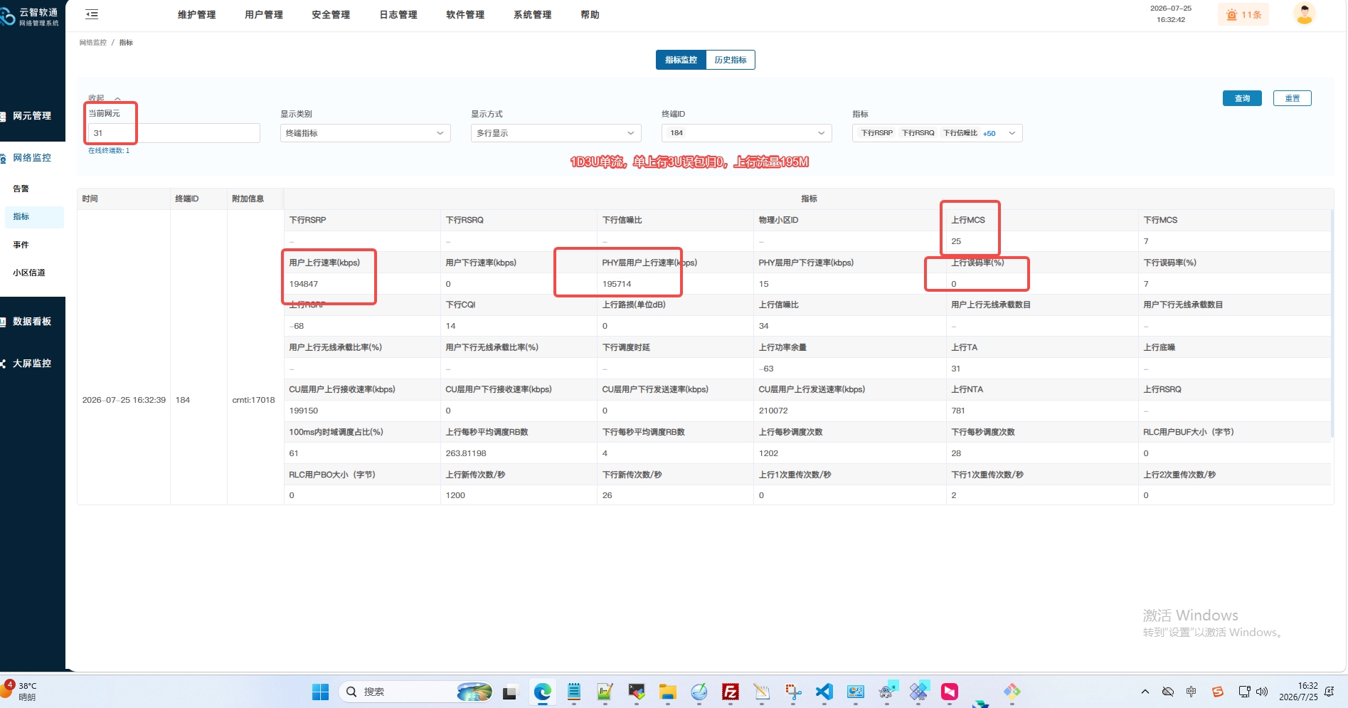Click the 在线终端数: 1 text
This screenshot has height=708, width=1348.
[x=109, y=151]
